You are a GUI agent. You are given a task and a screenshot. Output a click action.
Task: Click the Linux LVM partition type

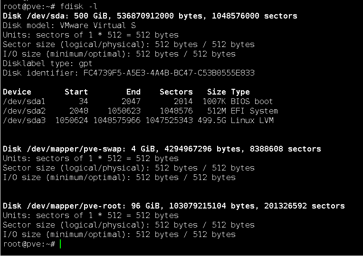click(252, 121)
